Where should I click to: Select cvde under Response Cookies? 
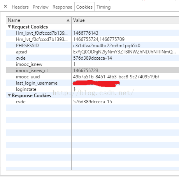pyautogui.click(x=21, y=102)
